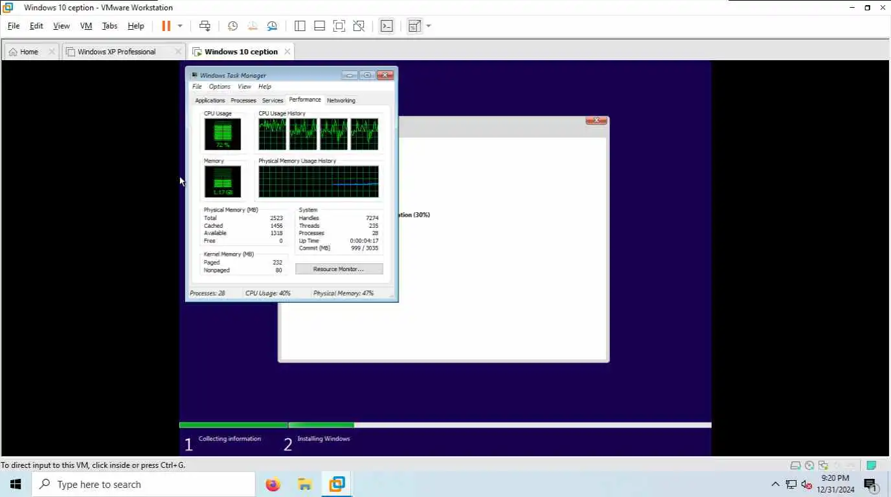Viewport: 891px width, 497px height.
Task: Click the VMware Workstation taskbar icon
Action: [x=337, y=484]
